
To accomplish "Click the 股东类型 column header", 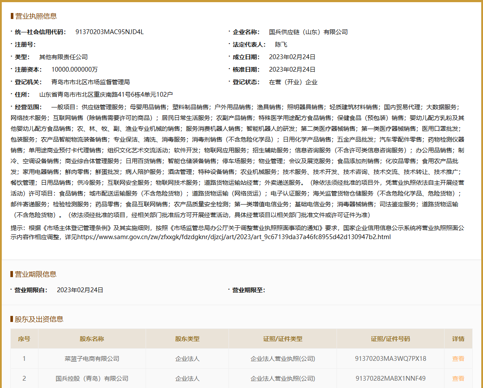I will 187,339.
